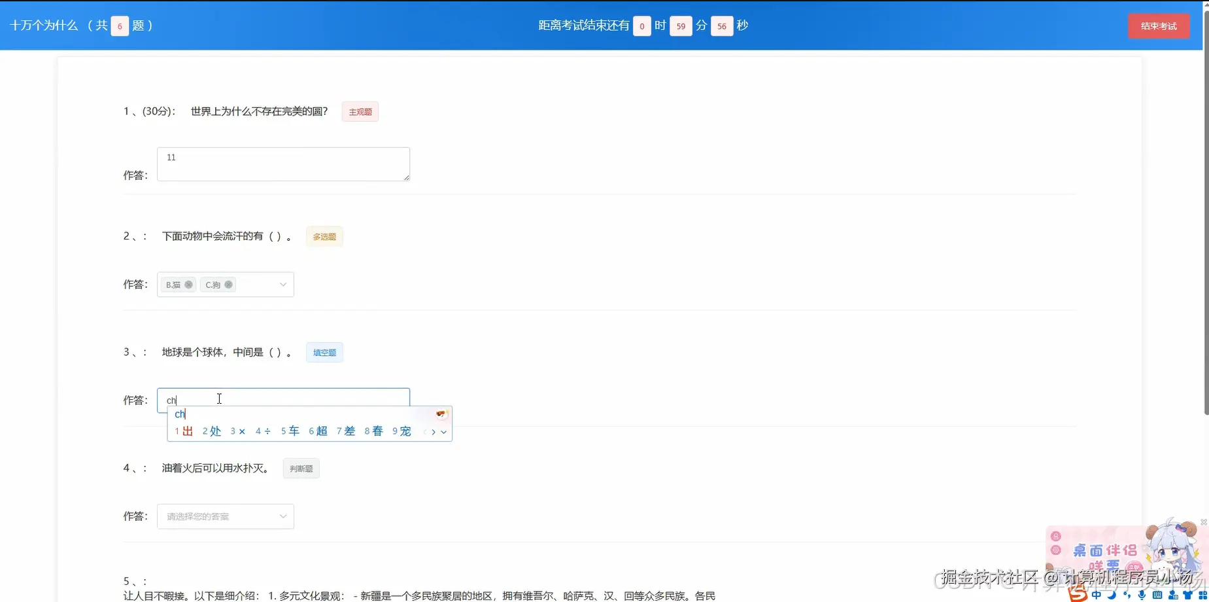
Task: Open the 判断题 answer dropdown for question 4
Action: click(225, 516)
